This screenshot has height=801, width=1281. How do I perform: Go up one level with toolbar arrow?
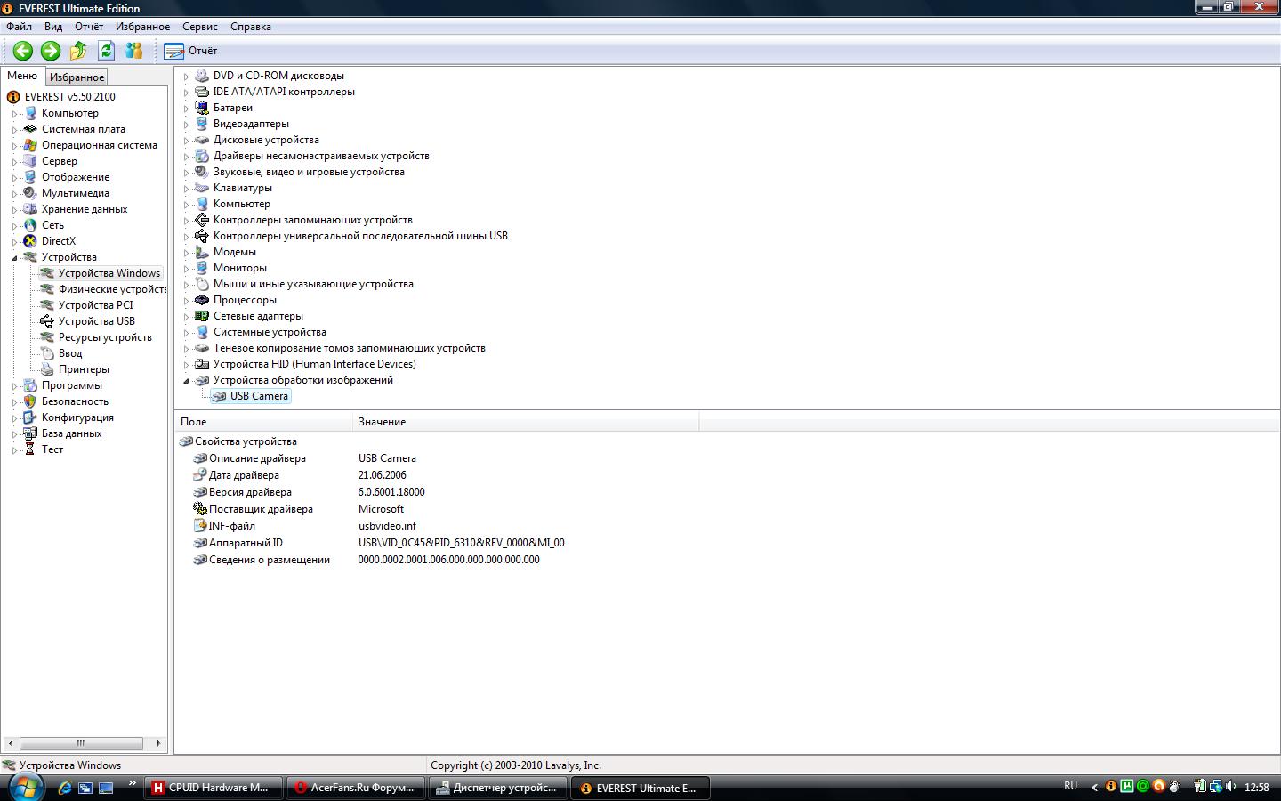point(78,51)
